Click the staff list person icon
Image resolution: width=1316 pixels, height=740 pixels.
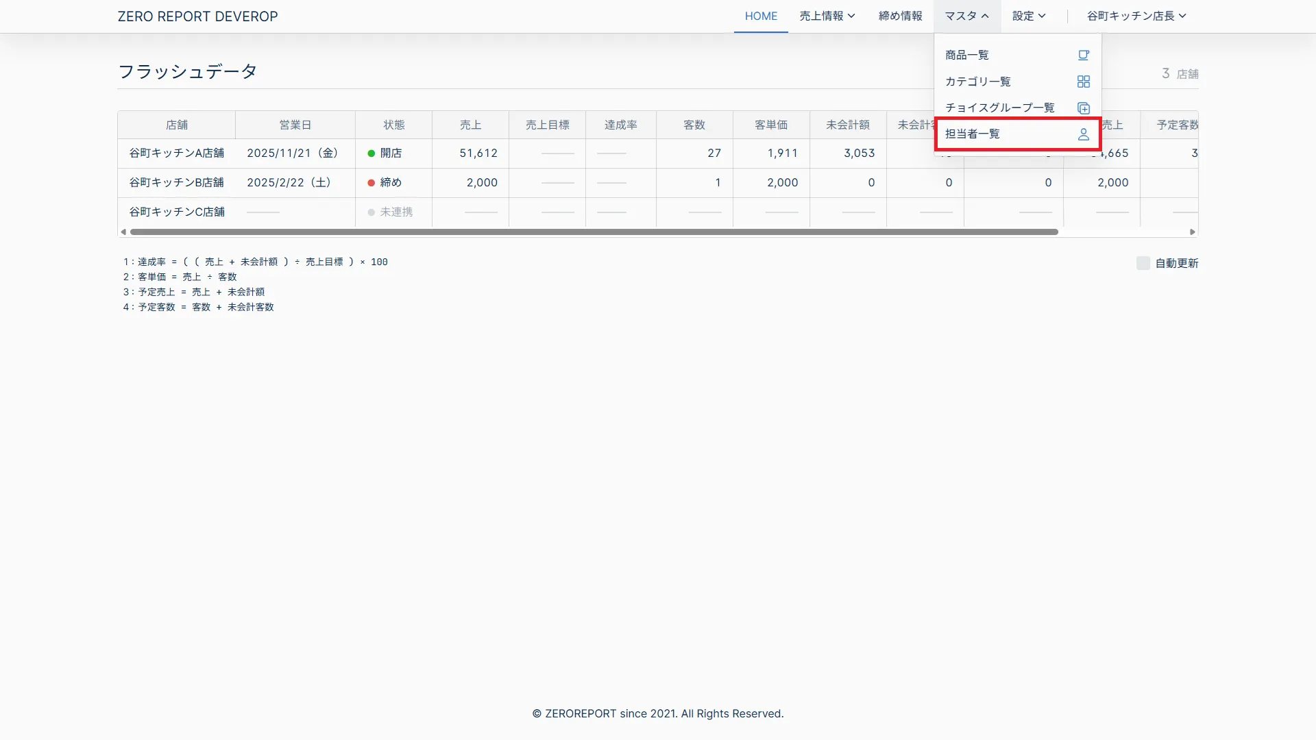point(1083,134)
